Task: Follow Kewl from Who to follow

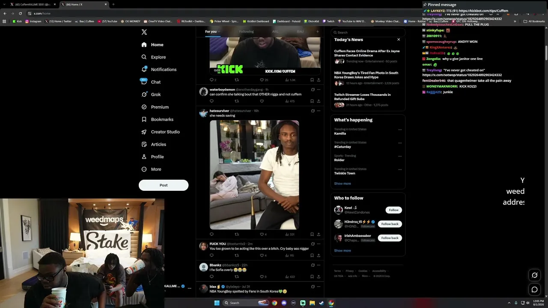Action: 394,210
